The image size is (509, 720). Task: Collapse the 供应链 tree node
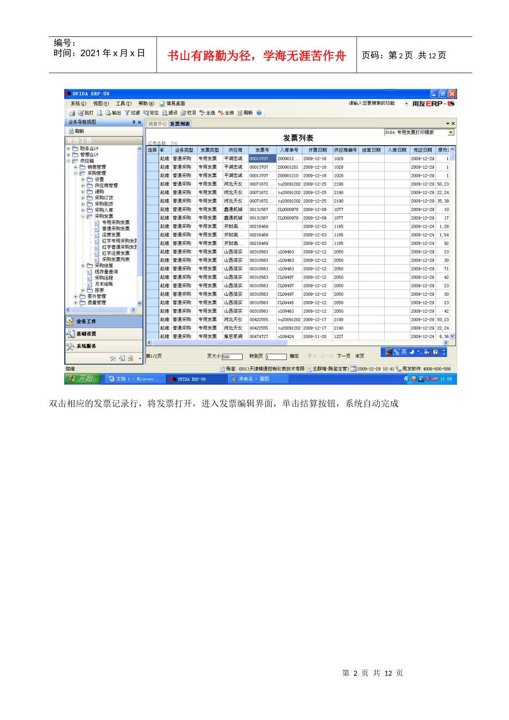68,161
